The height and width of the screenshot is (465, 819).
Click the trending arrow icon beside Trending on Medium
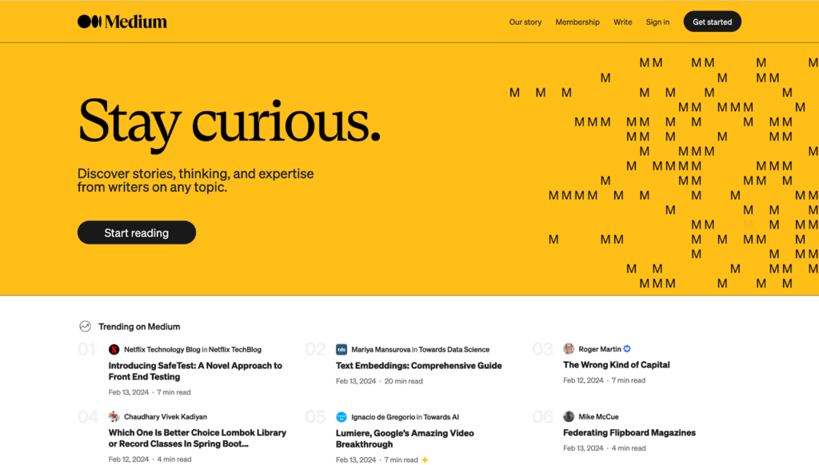(85, 327)
